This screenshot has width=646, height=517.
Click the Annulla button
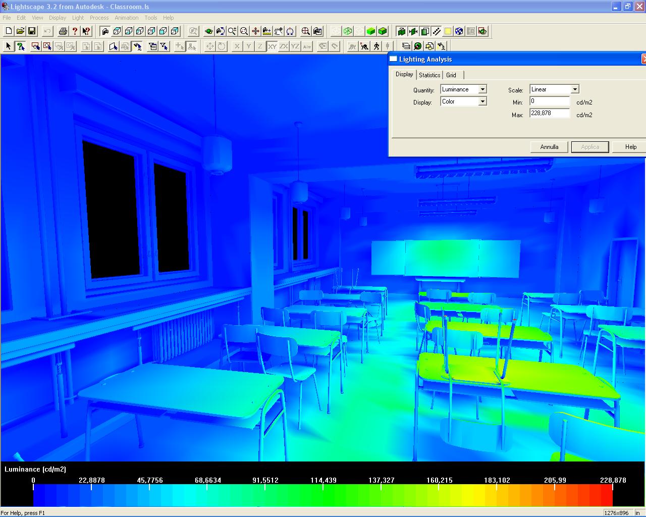point(549,147)
